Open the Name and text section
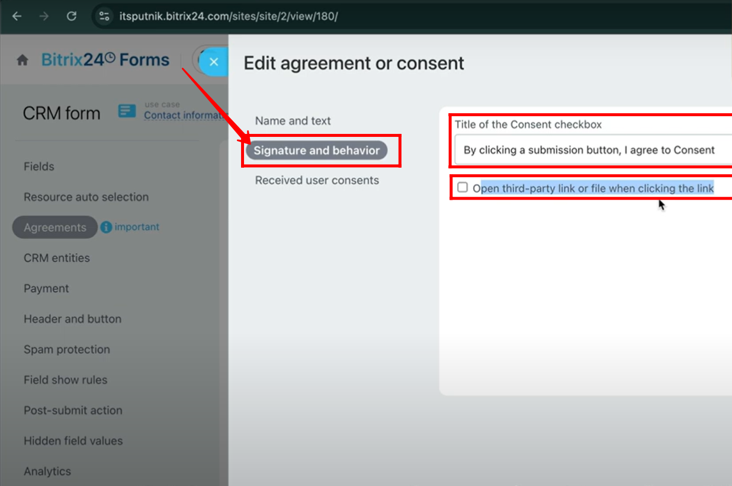 (293, 121)
